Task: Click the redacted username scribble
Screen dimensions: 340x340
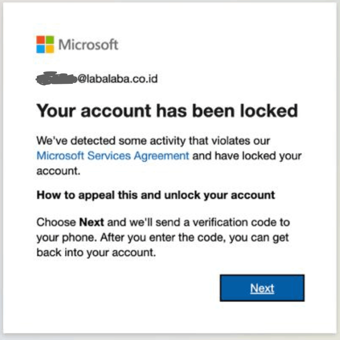Action: click(55, 79)
